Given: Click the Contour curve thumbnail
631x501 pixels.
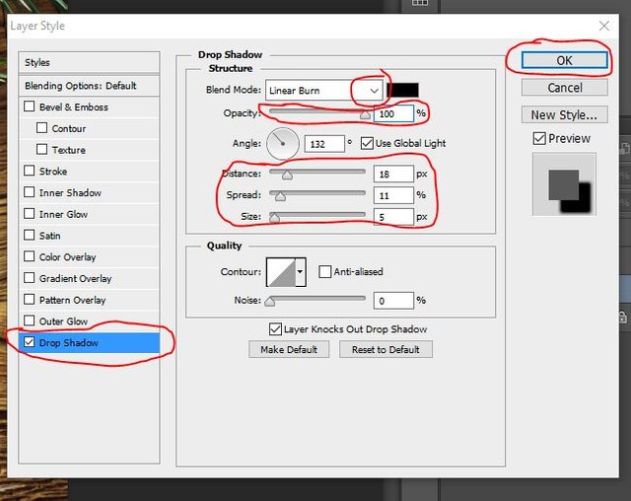Looking at the screenshot, I should point(281,272).
